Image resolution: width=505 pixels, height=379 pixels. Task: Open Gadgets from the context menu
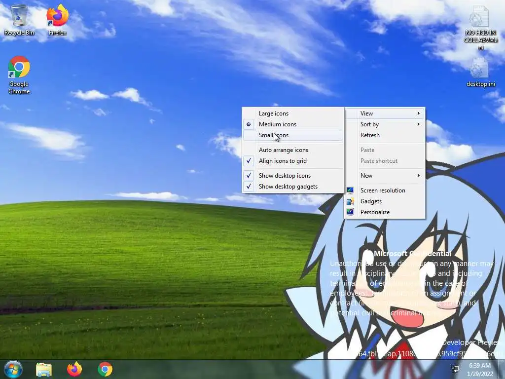pos(385,201)
